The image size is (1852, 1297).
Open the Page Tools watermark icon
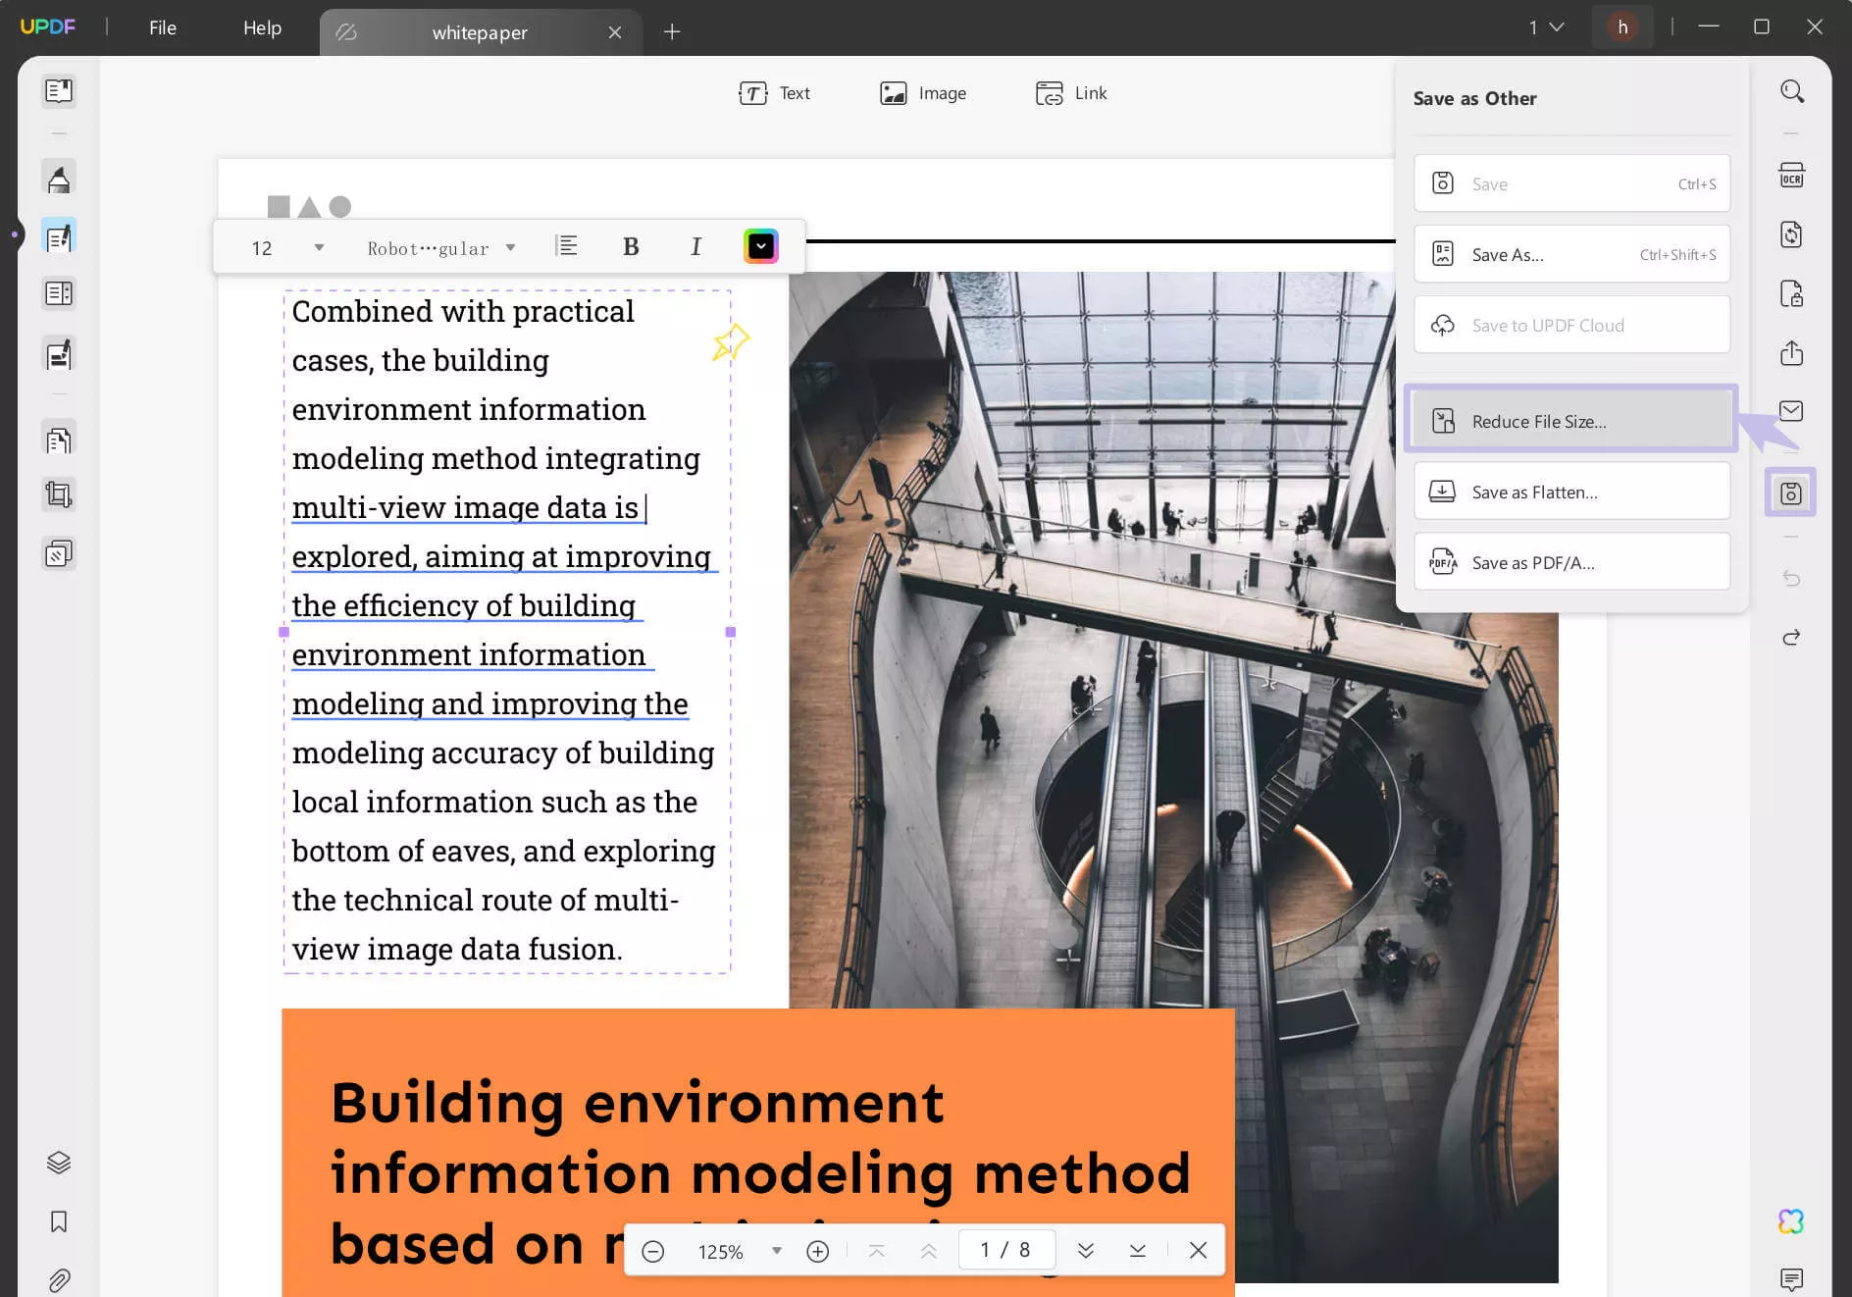(x=59, y=554)
